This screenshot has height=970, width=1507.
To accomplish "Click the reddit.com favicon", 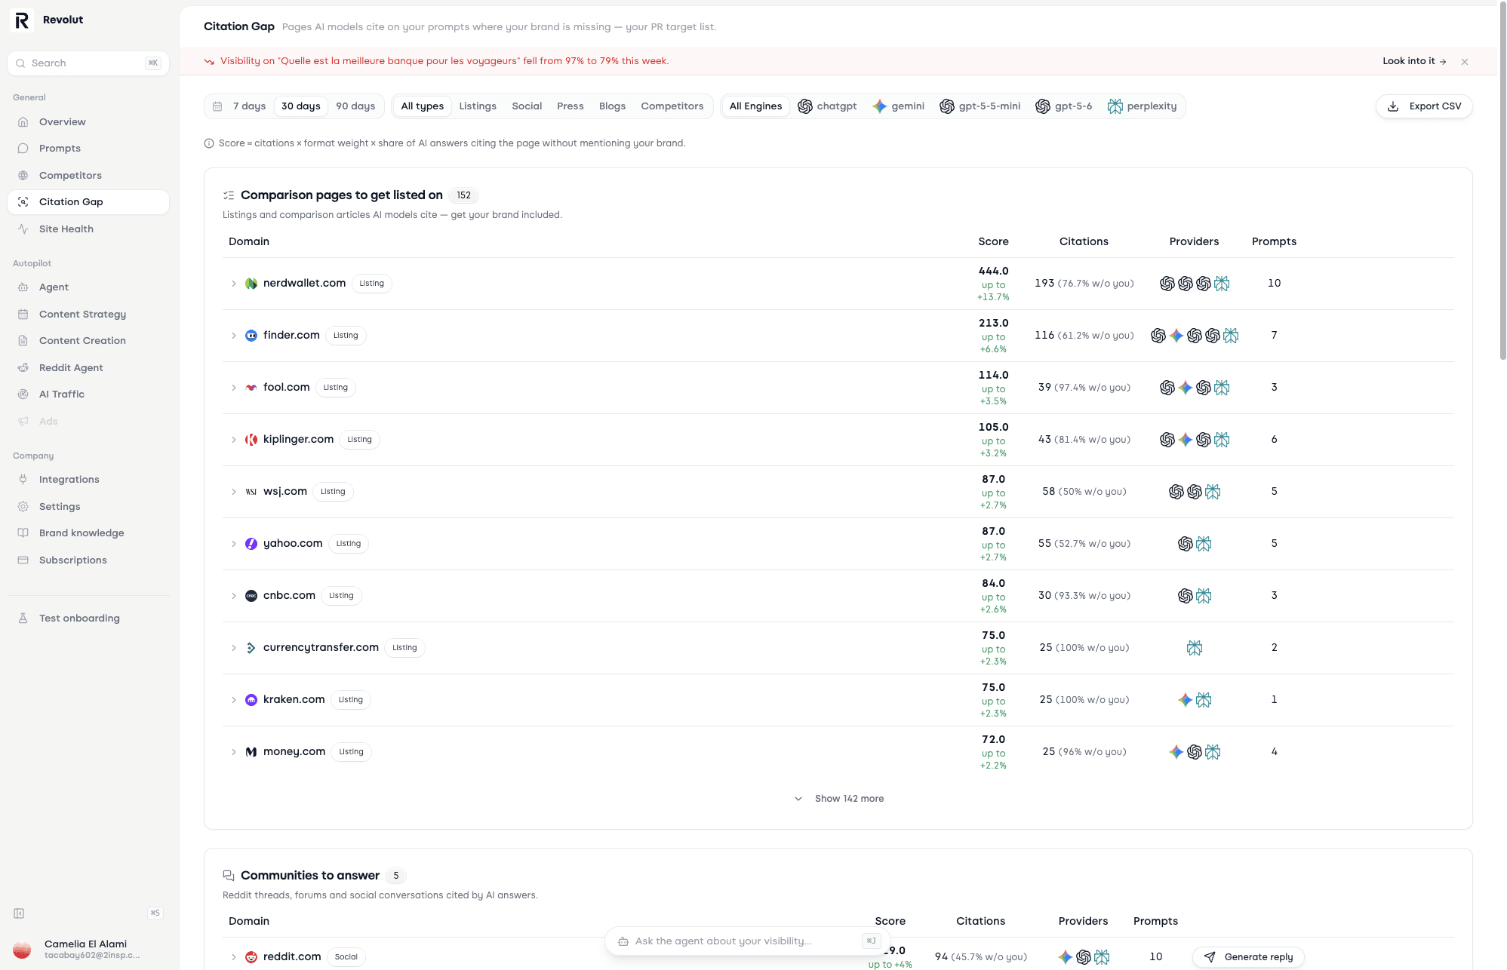I will tap(251, 957).
